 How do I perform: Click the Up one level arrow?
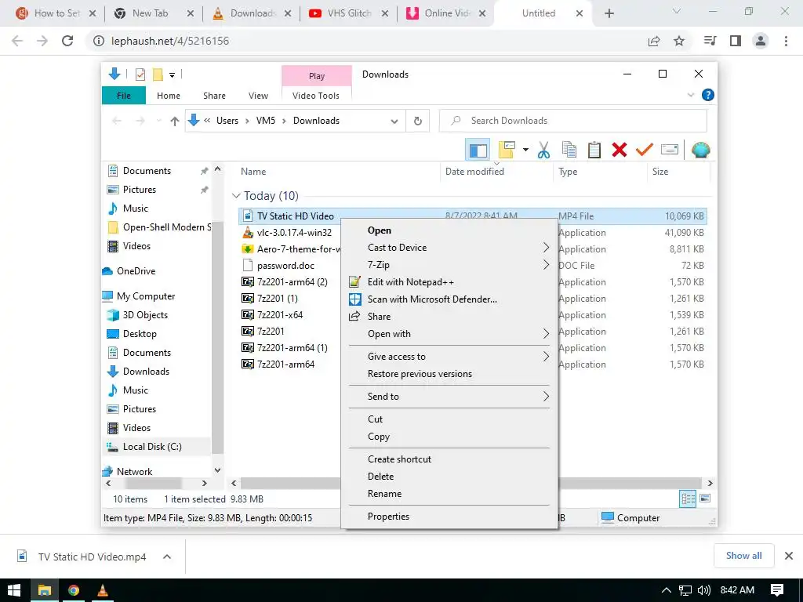pyautogui.click(x=175, y=121)
